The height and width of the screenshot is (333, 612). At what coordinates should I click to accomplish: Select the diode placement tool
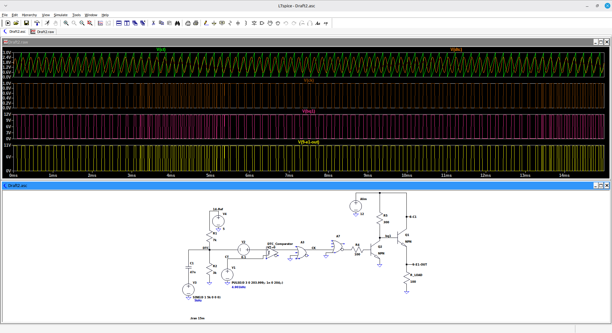click(x=254, y=23)
